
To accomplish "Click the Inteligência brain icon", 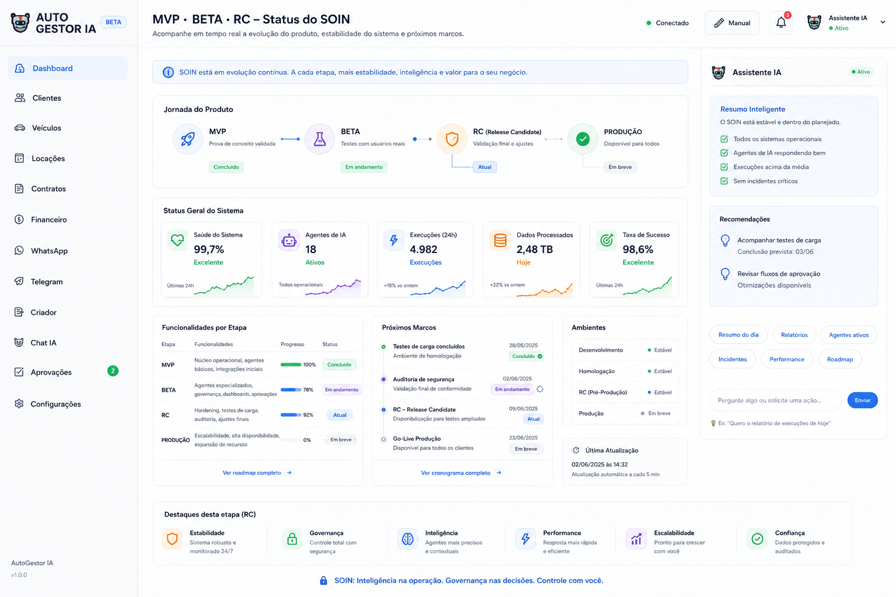I will [408, 539].
